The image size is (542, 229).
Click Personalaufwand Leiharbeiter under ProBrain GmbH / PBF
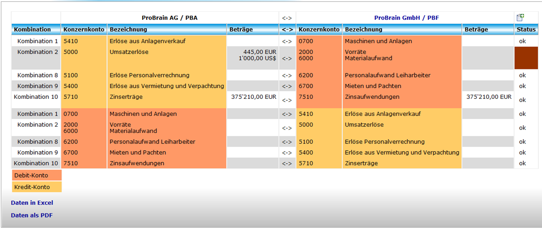pyautogui.click(x=387, y=75)
